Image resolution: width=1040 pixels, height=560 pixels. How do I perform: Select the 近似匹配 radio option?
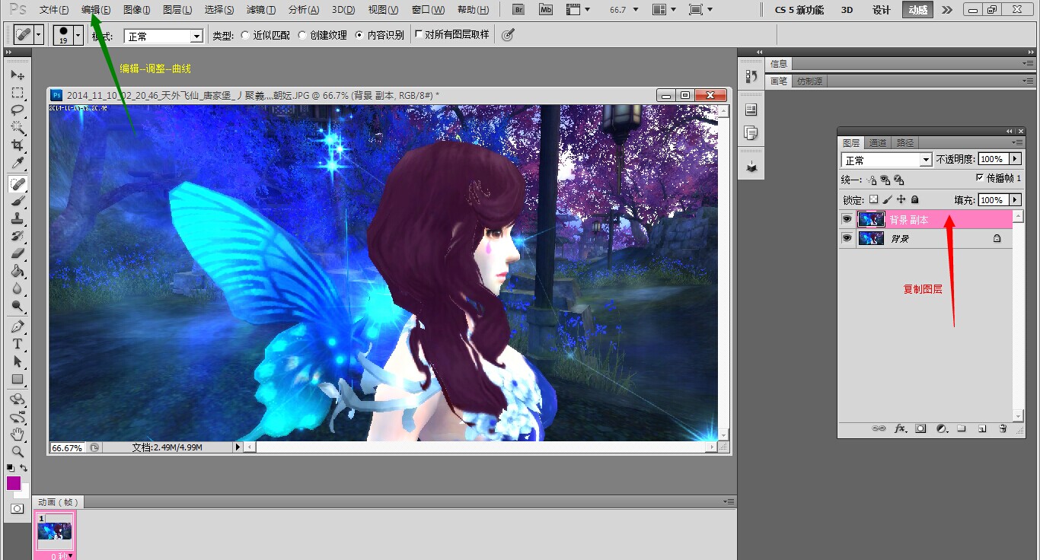tap(244, 35)
